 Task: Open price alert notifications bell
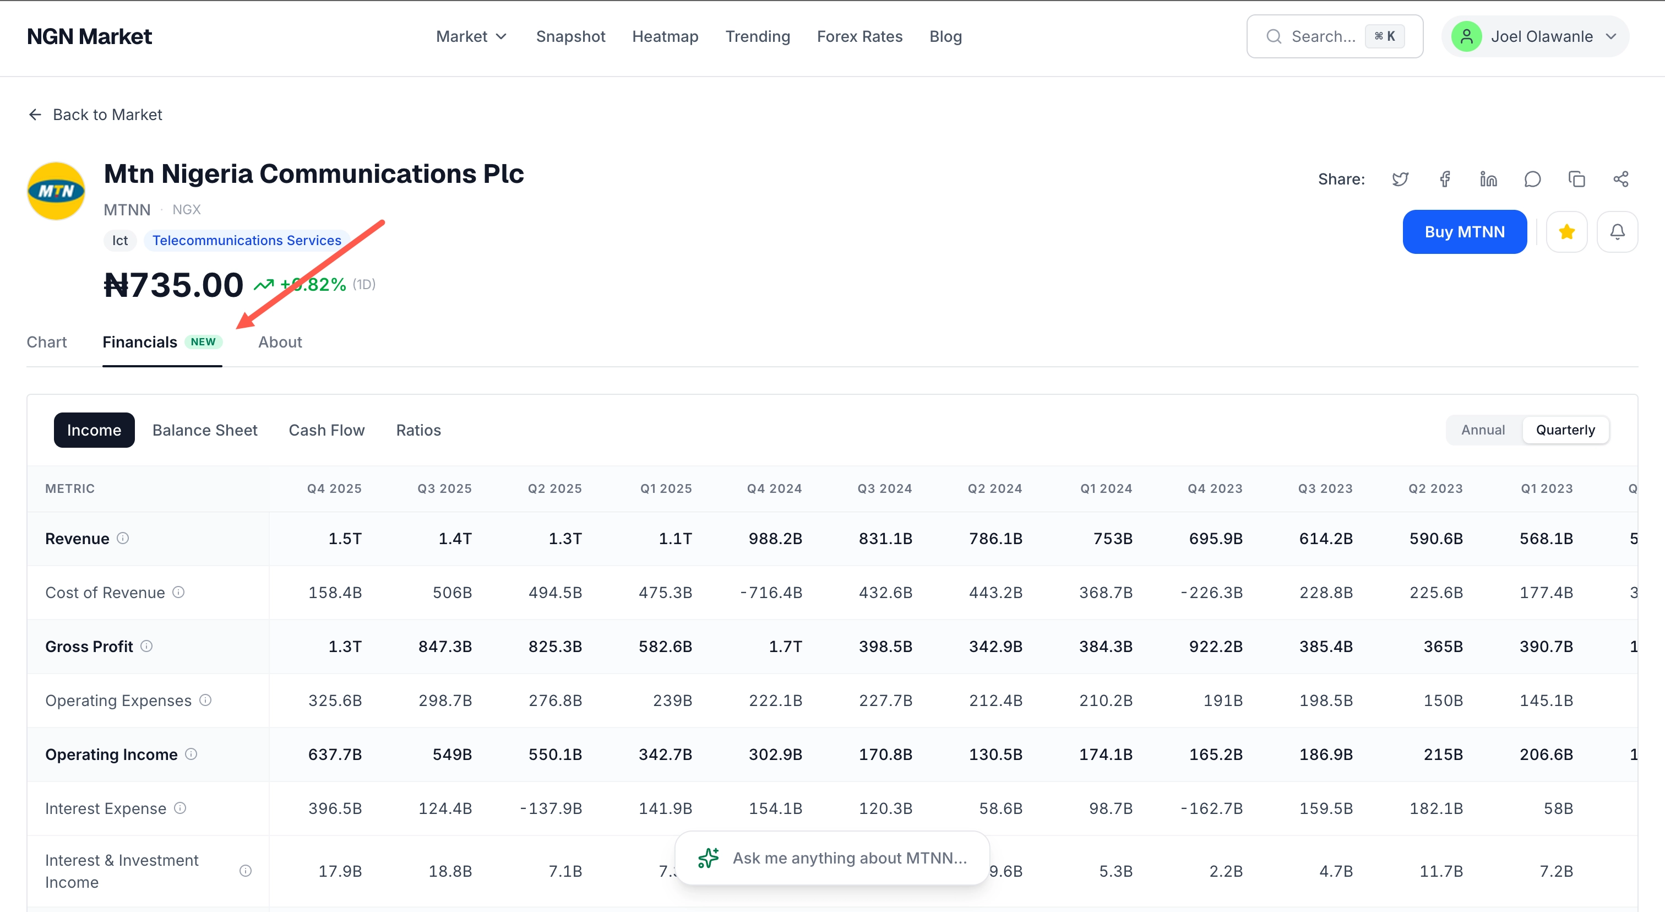coord(1617,231)
